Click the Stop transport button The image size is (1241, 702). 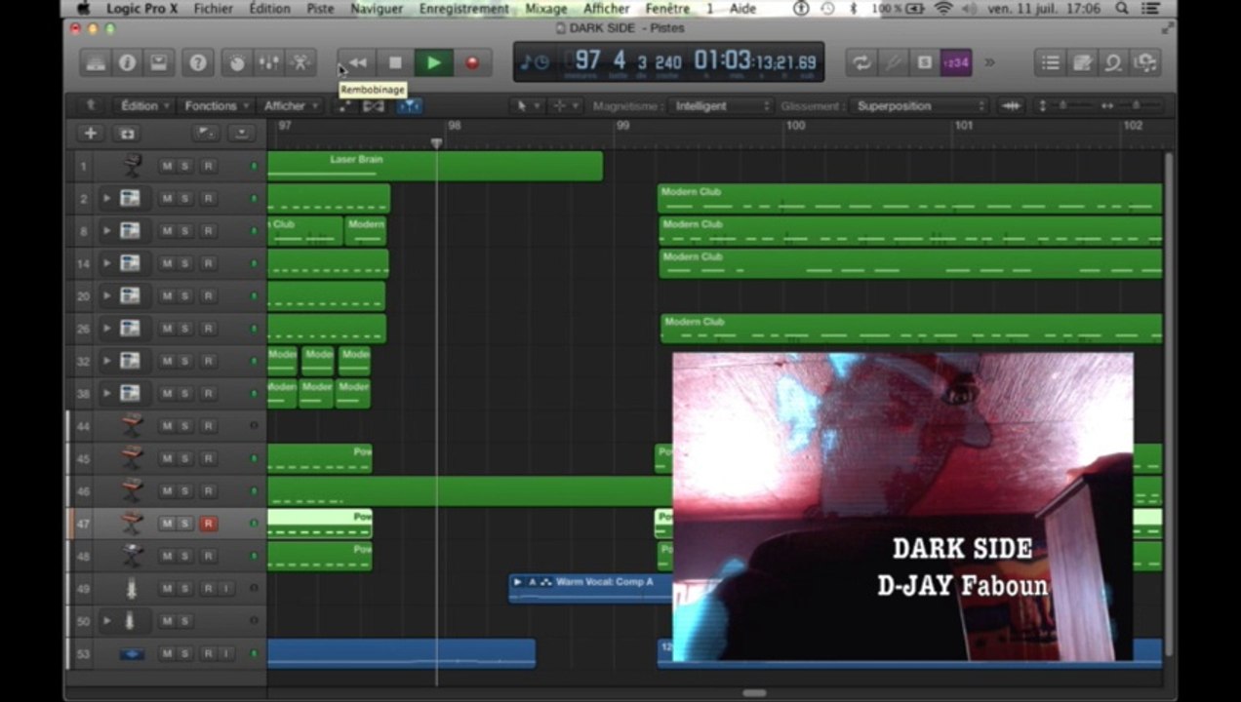(x=395, y=62)
